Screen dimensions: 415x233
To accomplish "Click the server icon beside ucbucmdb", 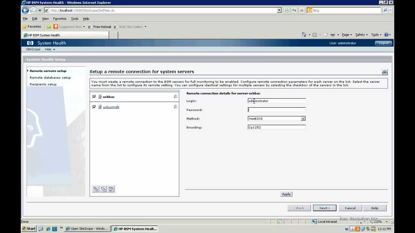I will (x=100, y=107).
